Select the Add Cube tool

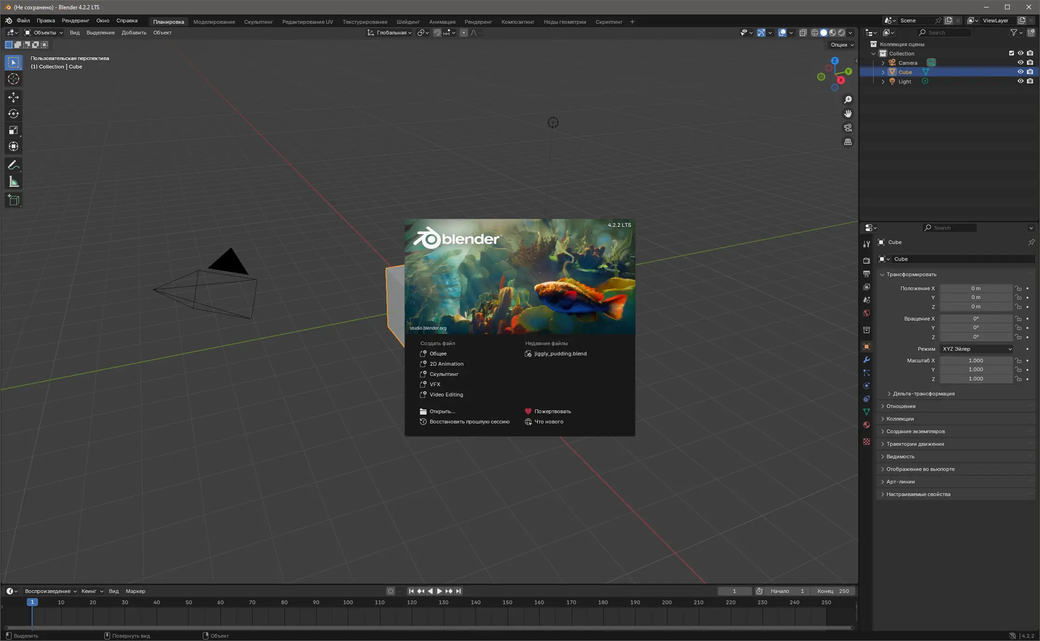14,200
